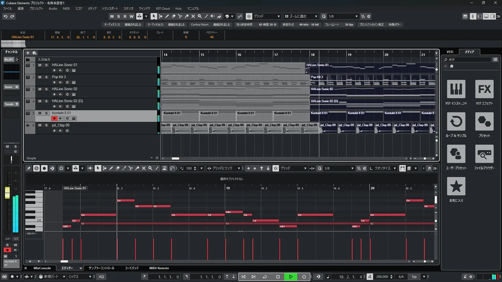Screen dimensions: 502x282
Task: Open the VST Effects FX tile
Action: click(x=484, y=89)
